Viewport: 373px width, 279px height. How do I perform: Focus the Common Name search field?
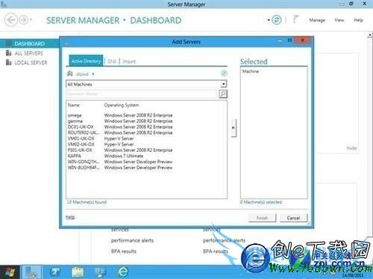[142, 94]
